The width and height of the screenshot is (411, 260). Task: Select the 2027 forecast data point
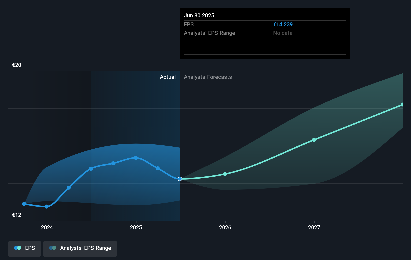pyautogui.click(x=314, y=140)
